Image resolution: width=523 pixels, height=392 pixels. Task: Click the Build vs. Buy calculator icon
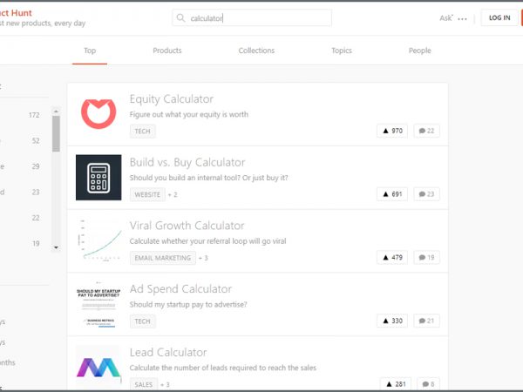[x=98, y=178]
